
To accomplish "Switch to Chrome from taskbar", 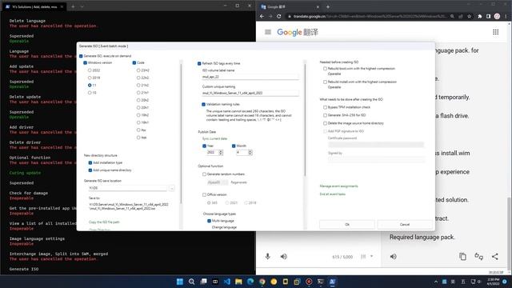I will (262, 282).
